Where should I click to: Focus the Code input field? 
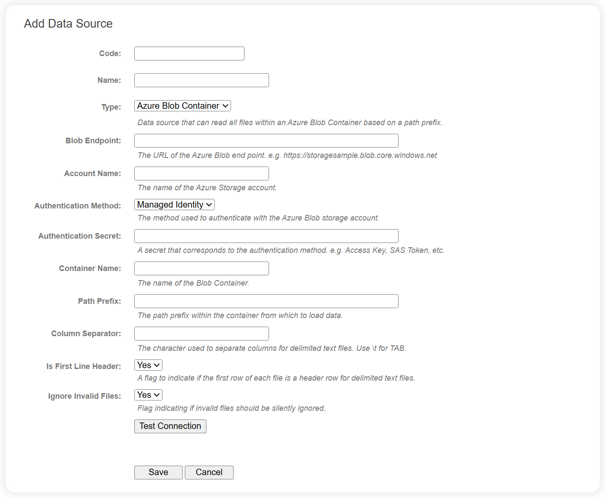[x=189, y=53]
